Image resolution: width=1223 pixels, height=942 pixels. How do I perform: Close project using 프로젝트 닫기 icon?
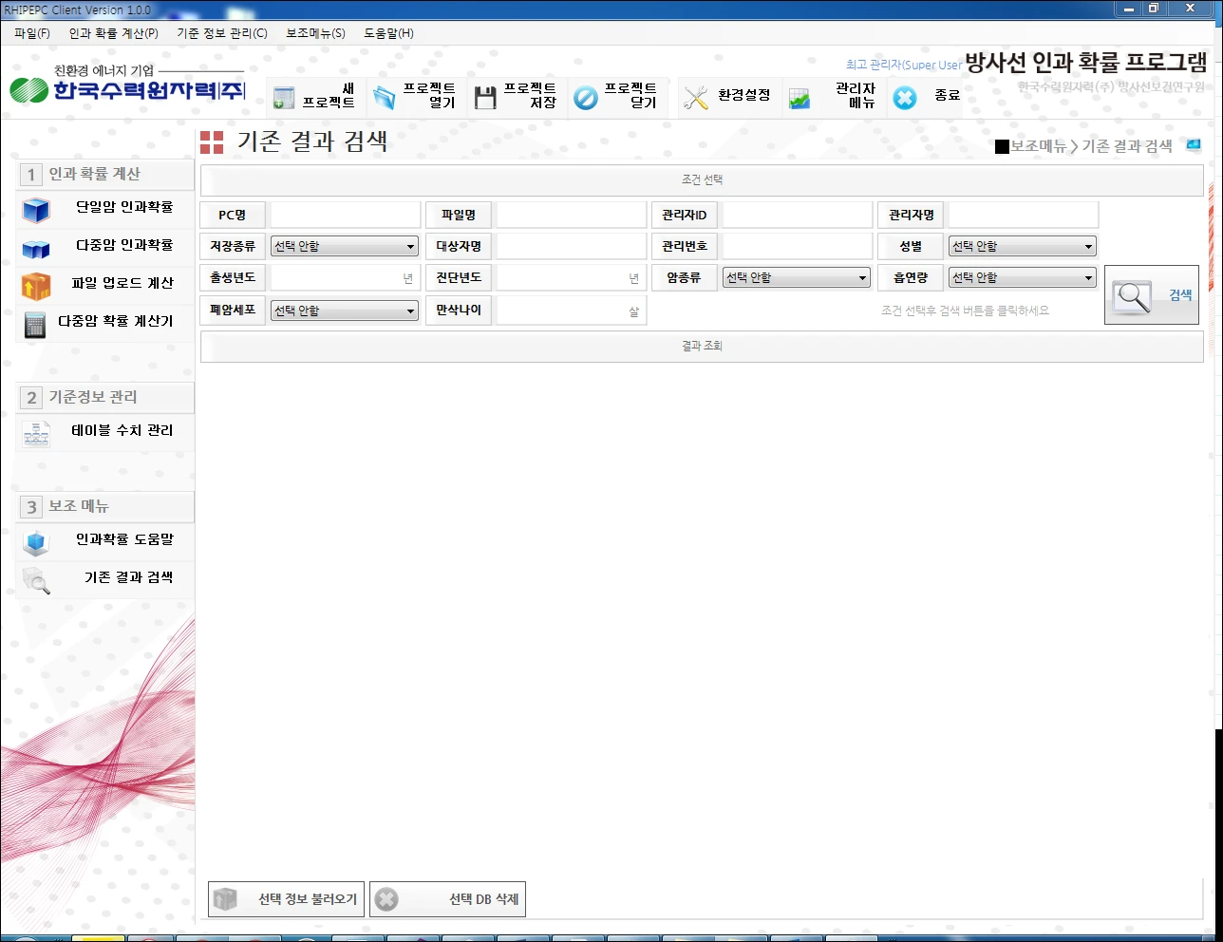(x=586, y=97)
